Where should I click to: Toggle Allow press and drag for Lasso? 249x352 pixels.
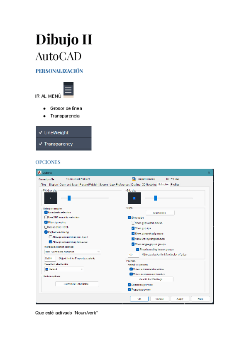pos(50,242)
